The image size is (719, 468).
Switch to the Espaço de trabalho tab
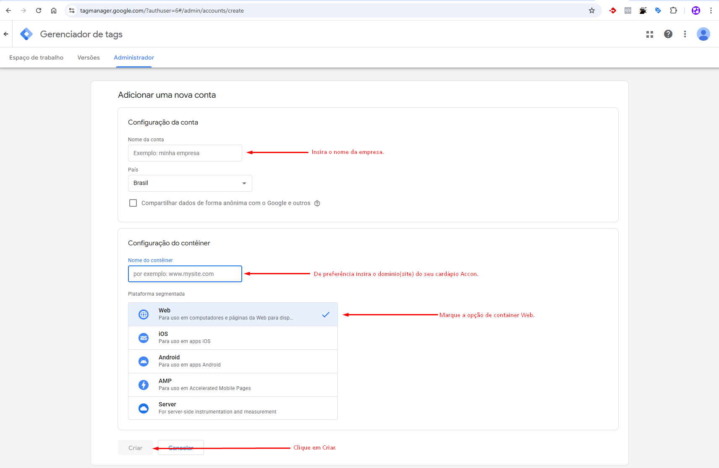click(36, 57)
